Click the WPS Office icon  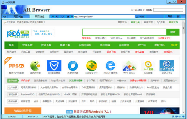click(129, 66)
